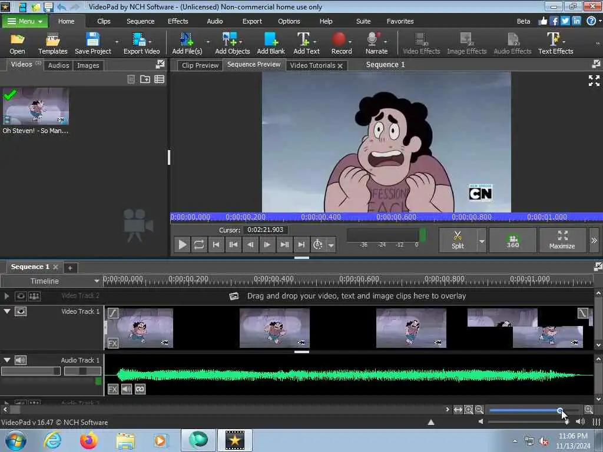
Task: Toggle Video Track 2 visibility eye
Action: pyautogui.click(x=21, y=296)
